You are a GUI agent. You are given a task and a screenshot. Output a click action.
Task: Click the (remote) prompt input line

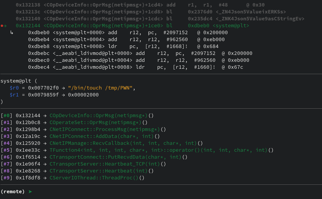161,192
